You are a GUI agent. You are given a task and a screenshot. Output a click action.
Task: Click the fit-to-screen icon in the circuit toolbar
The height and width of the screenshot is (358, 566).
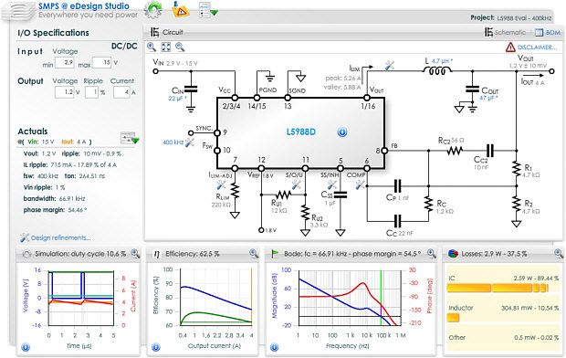(x=165, y=47)
